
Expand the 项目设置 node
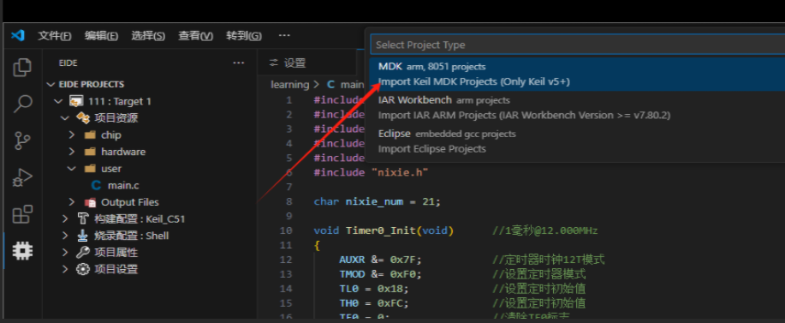tap(64, 269)
